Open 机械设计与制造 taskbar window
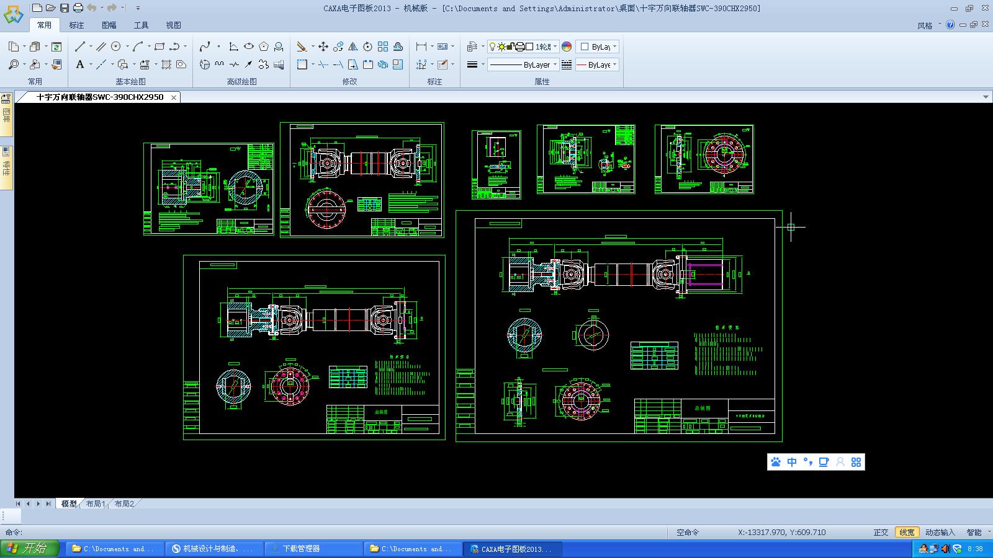 (x=215, y=549)
